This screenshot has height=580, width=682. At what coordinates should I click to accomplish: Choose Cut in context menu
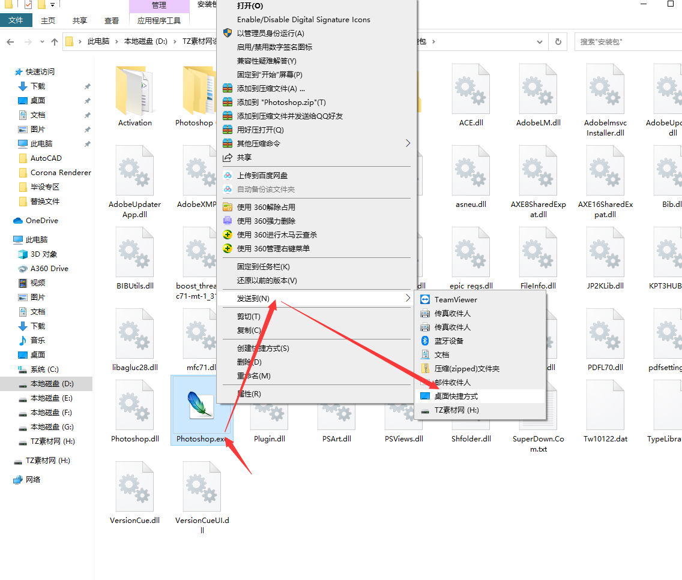pos(316,316)
